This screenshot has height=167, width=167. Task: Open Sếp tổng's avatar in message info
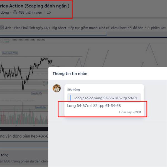(57, 88)
